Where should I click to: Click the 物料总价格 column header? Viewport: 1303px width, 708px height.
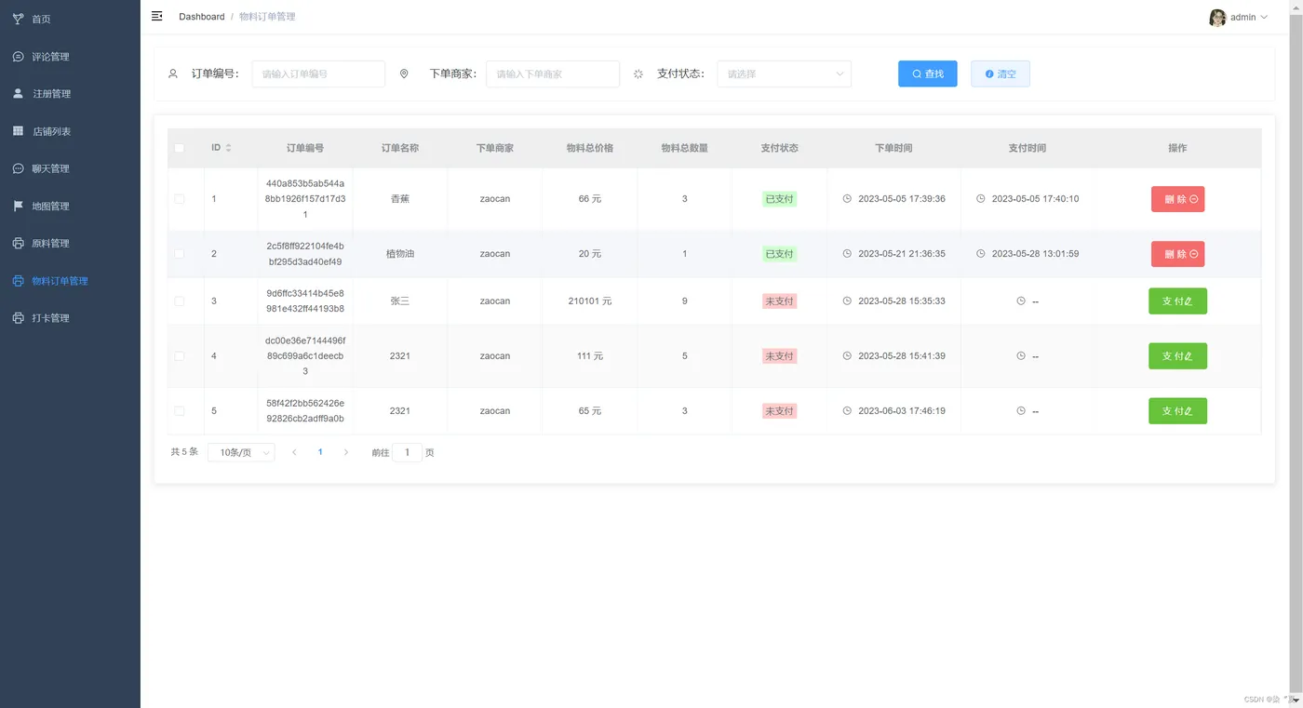(x=590, y=148)
